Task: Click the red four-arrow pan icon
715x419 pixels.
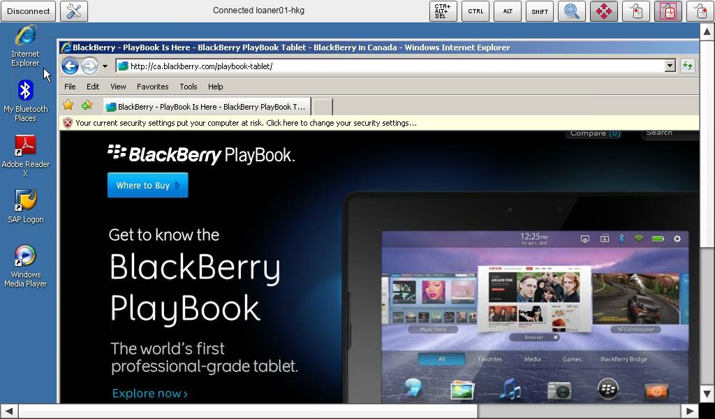Action: point(603,11)
